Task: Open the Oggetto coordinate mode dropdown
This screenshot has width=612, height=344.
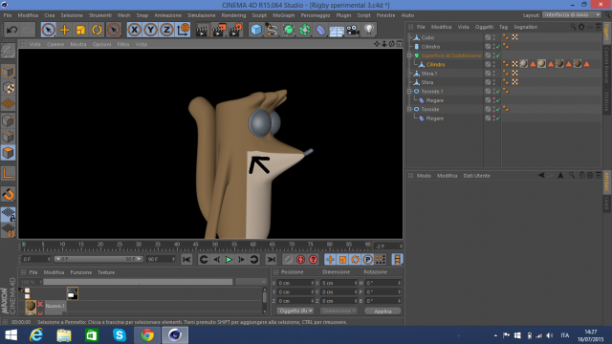Action: [x=295, y=311]
